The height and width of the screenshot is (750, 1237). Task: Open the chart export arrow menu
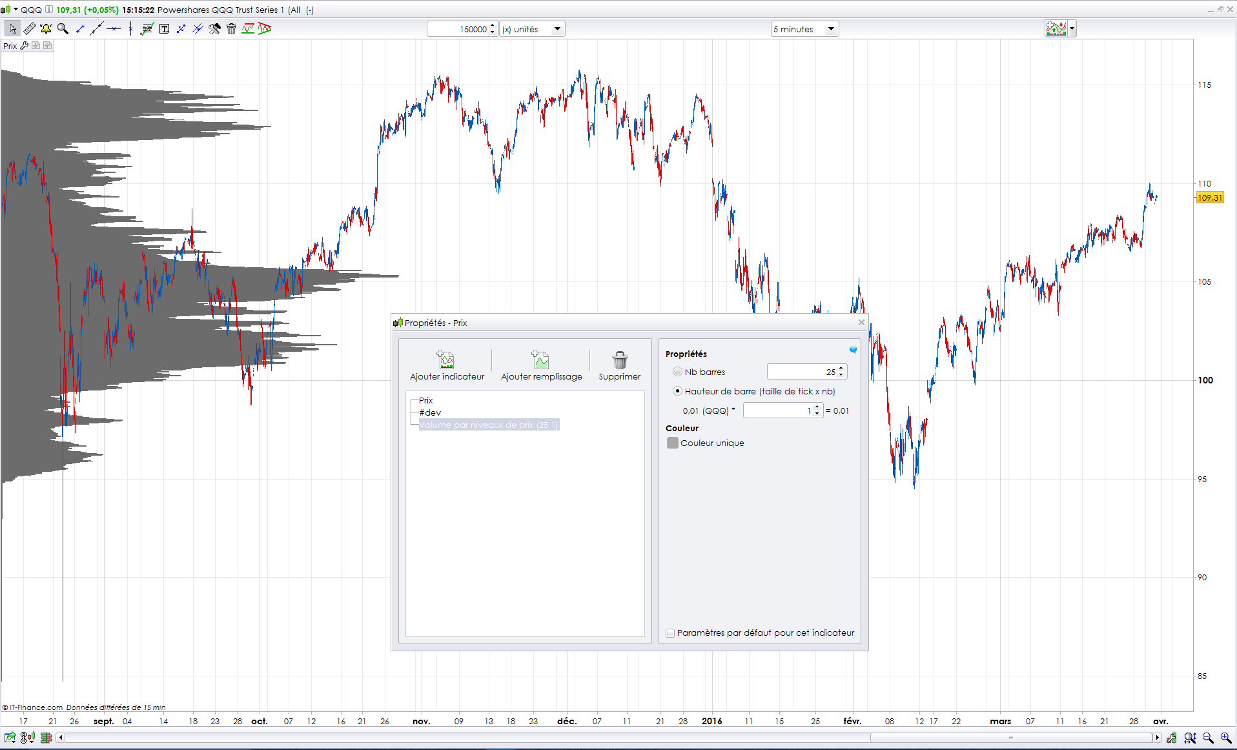coord(10,737)
